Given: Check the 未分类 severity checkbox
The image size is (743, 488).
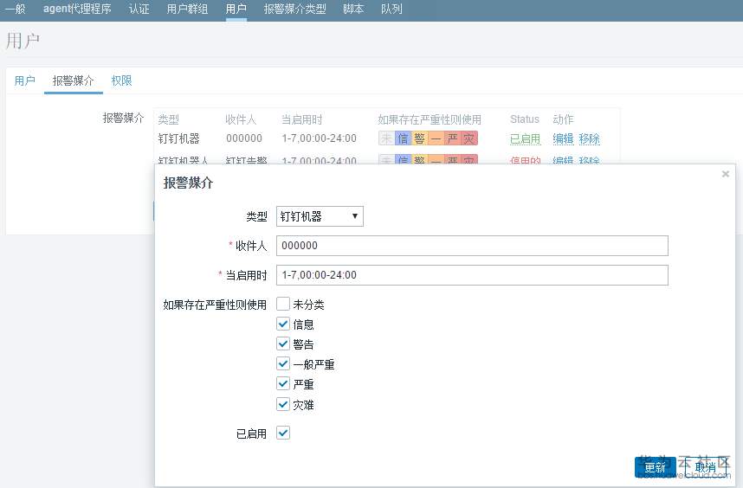Looking at the screenshot, I should (x=283, y=304).
